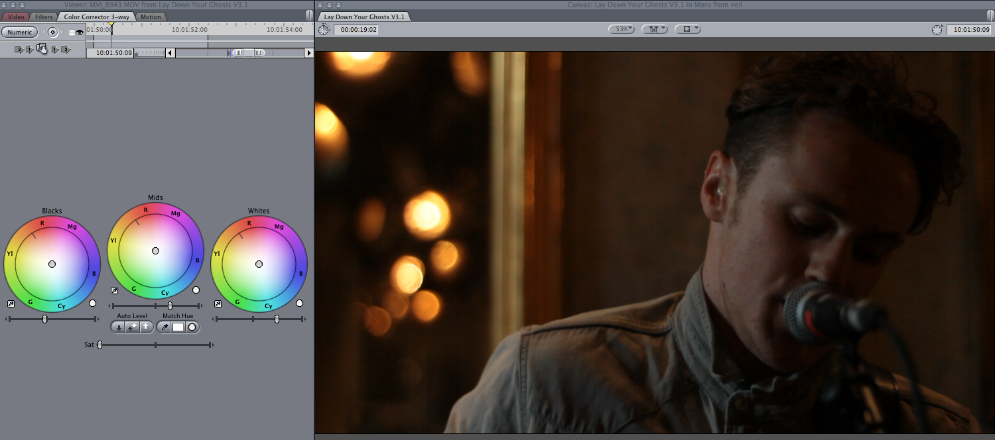Open the view overlays dropdown in the Canvas toolbar
995x440 pixels.
(688, 28)
